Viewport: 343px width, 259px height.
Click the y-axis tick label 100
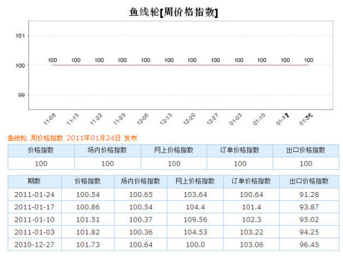(x=20, y=66)
